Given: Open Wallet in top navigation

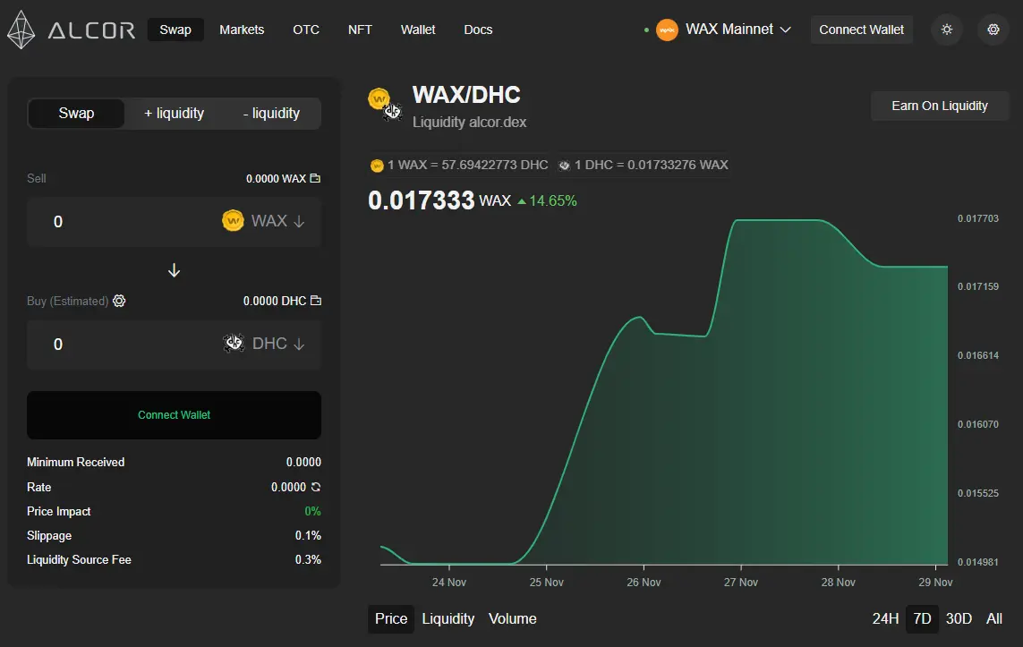Looking at the screenshot, I should click(x=418, y=30).
